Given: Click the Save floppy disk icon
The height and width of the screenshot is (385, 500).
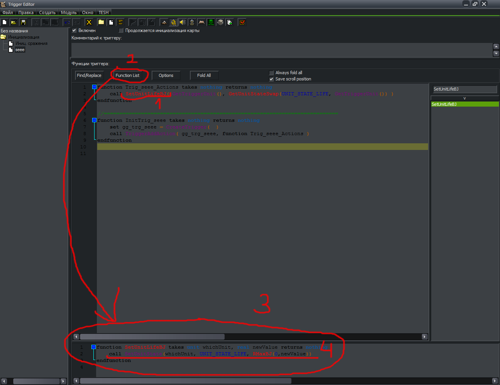Looking at the screenshot, I should click(23, 22).
